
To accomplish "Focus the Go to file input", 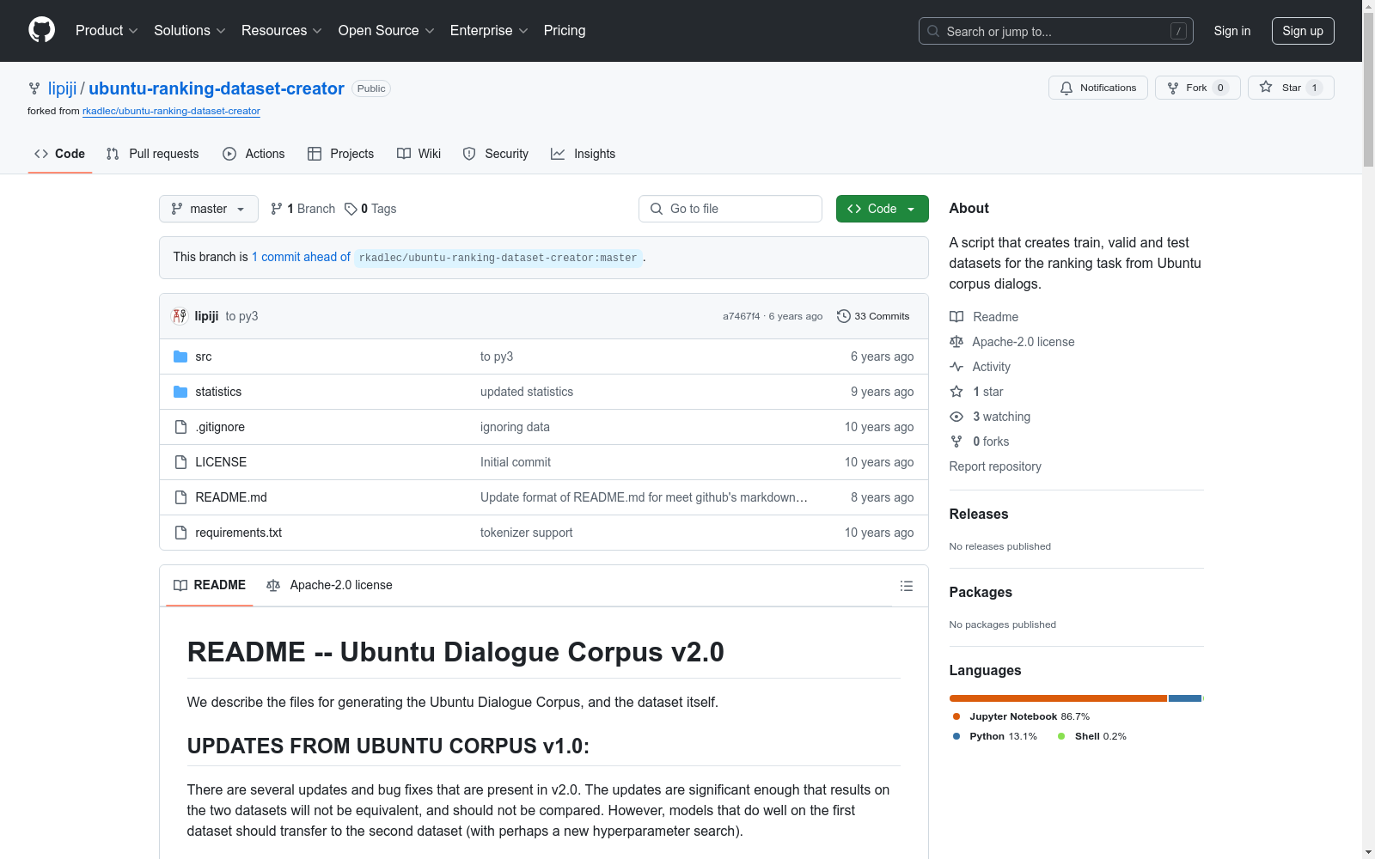I will coord(730,209).
